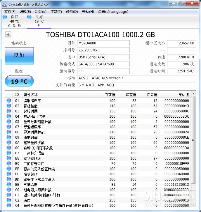Click the buffer size value 23652 KB
This screenshot has width=201, height=212.
(182, 43)
